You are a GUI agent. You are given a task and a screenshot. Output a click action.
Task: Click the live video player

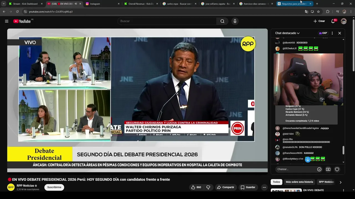pos(137,100)
